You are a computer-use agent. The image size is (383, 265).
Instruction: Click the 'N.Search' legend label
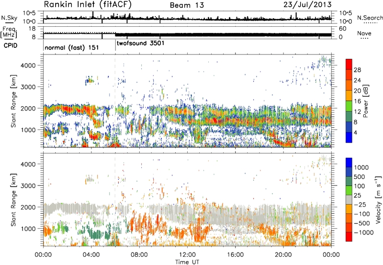tap(370, 18)
